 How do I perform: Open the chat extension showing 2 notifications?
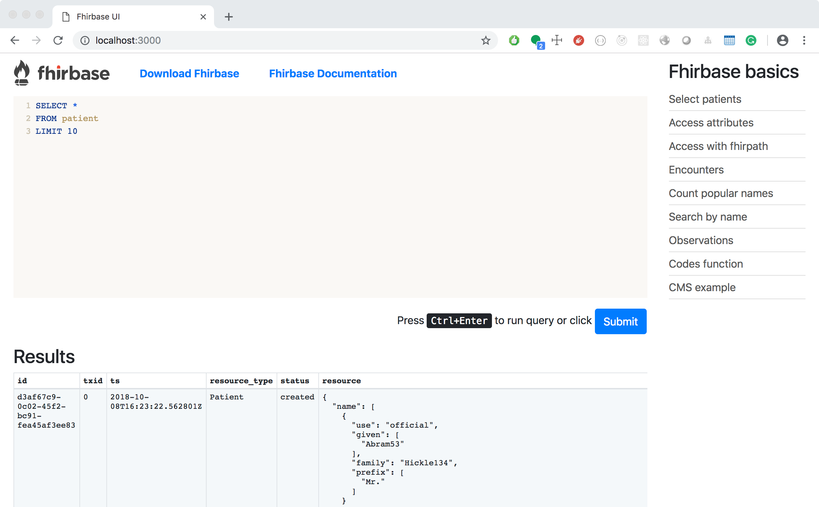tap(535, 40)
